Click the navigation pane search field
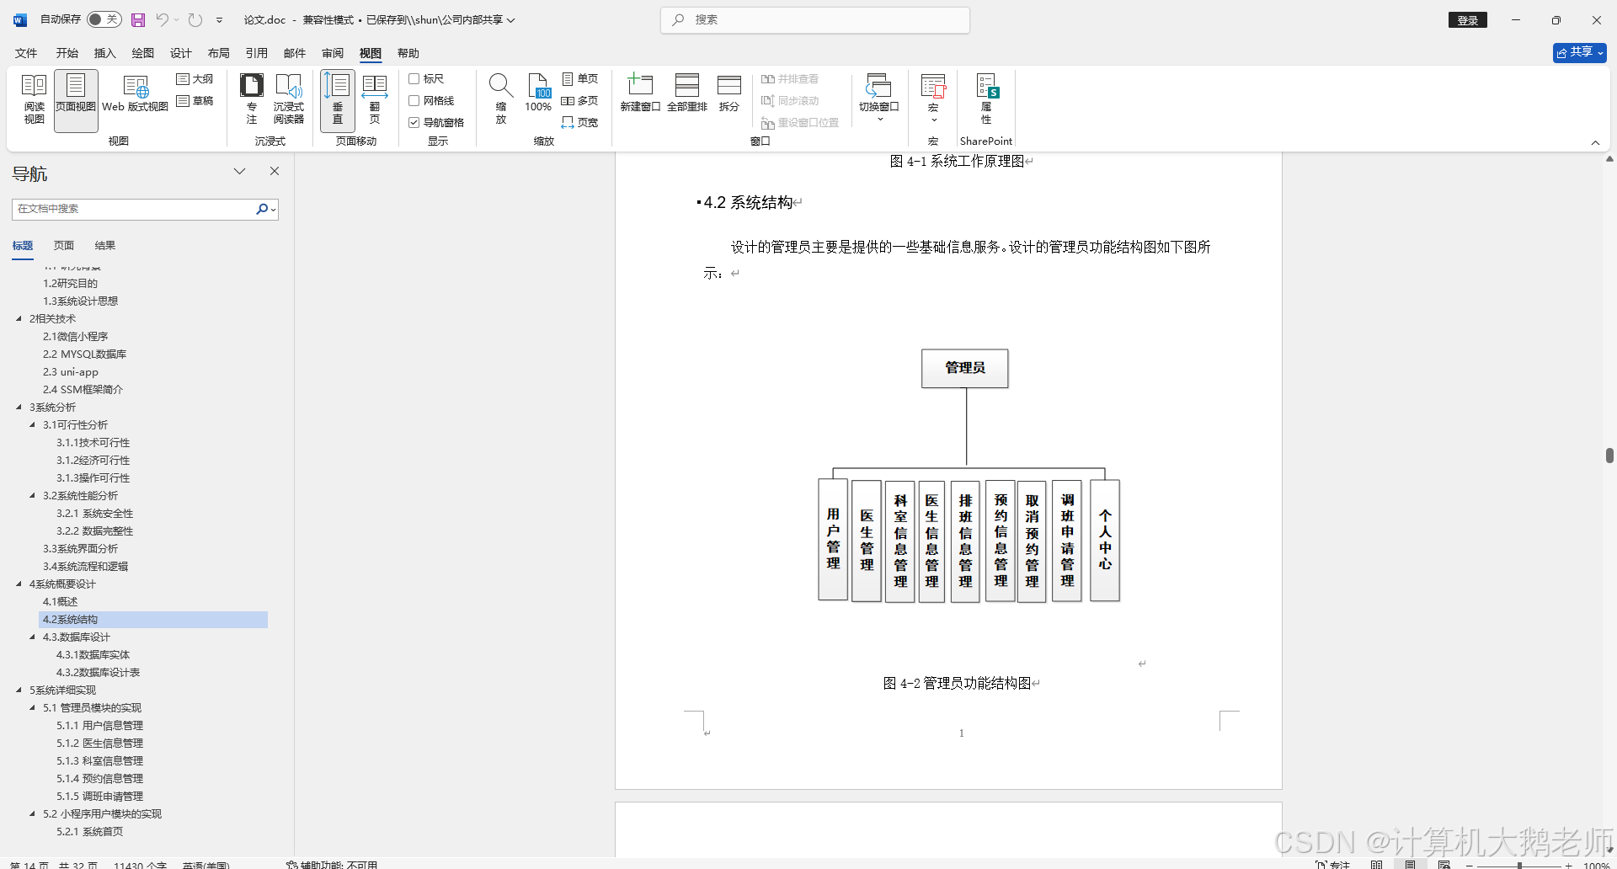 (x=135, y=209)
